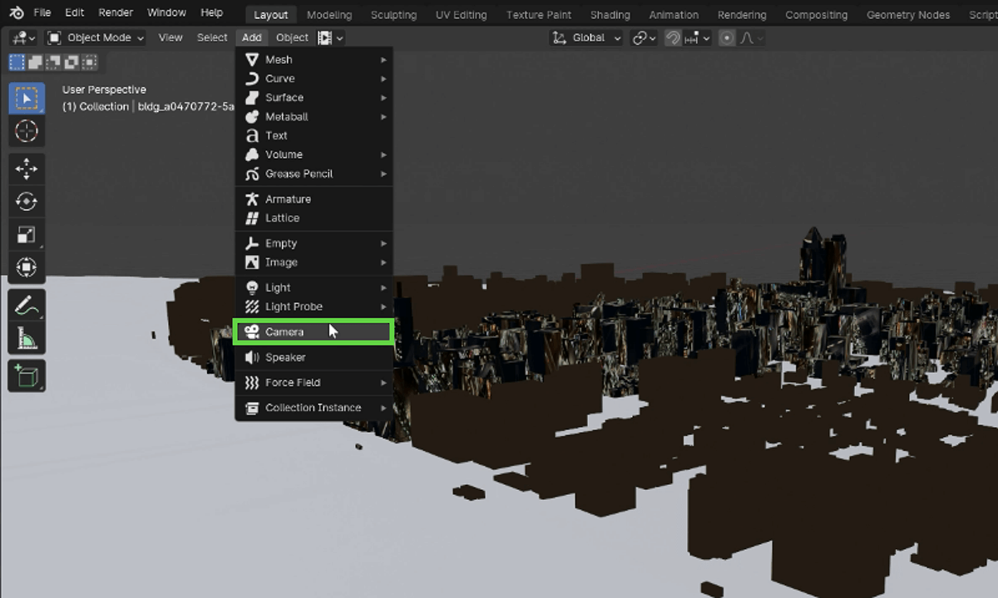Open the Object Mode dropdown
Viewport: 998px width, 598px height.
point(95,38)
